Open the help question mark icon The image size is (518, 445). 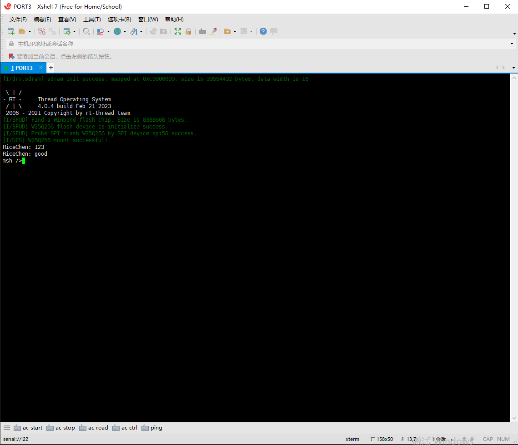coord(263,31)
